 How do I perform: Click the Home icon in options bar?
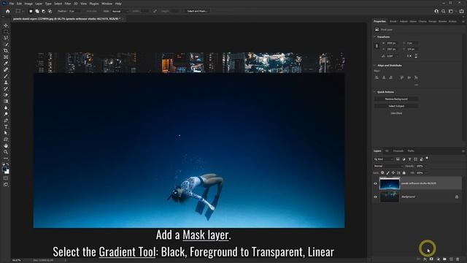tap(8, 11)
